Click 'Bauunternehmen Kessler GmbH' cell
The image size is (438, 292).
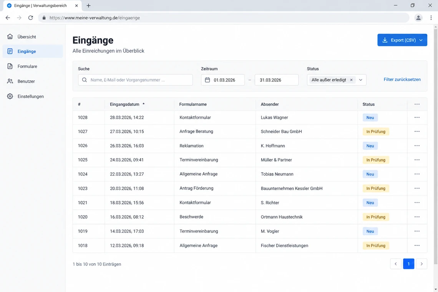(291, 188)
